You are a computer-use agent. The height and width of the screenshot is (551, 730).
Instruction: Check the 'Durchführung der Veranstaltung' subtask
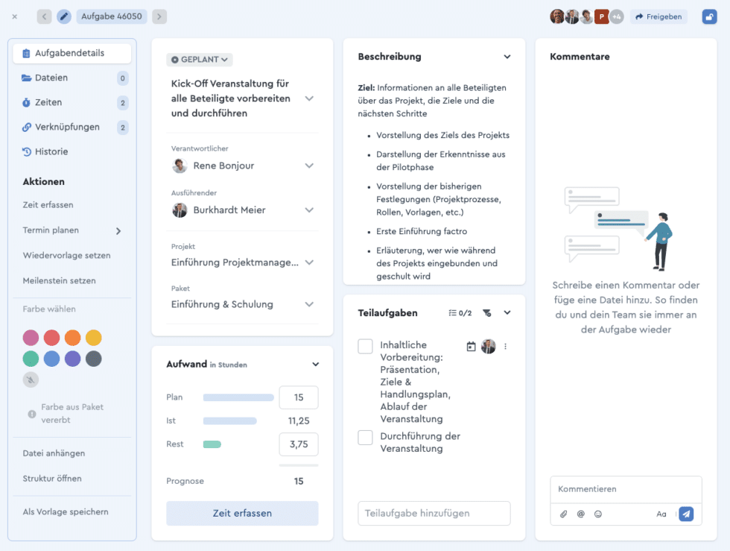[365, 438]
